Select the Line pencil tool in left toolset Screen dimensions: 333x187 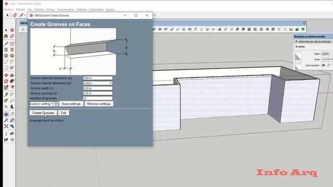(6, 44)
